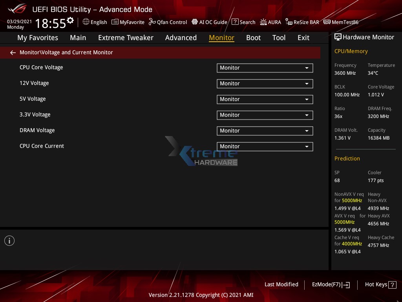Image resolution: width=402 pixels, height=302 pixels.
Task: Open the CPU Core Current dropdown
Action: pos(265,146)
